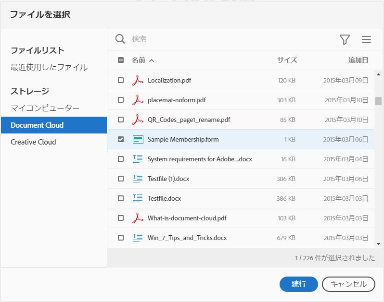Click the PDF icon of placemat-noform.pdf
Image resolution: width=384 pixels, height=302 pixels.
[138, 100]
